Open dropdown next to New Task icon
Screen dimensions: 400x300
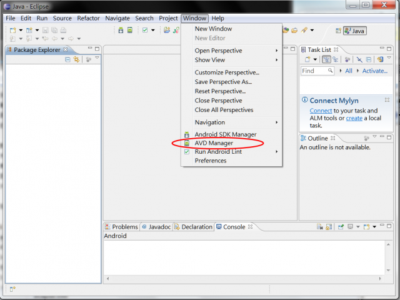click(315, 59)
